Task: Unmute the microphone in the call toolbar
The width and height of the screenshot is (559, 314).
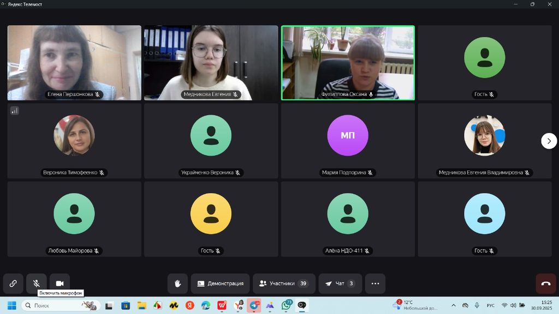Action: 37,283
